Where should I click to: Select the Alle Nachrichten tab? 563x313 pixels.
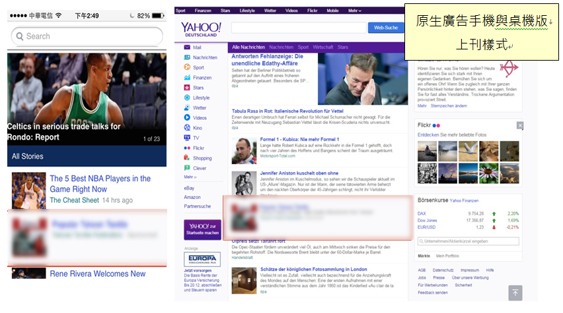pyautogui.click(x=248, y=47)
